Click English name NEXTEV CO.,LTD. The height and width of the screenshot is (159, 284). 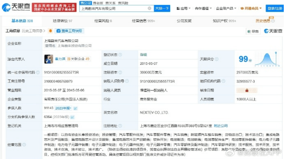[x=154, y=113]
